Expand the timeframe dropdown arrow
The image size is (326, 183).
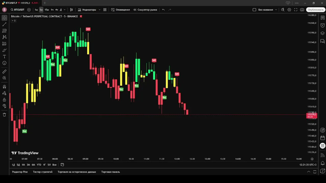click(x=64, y=10)
